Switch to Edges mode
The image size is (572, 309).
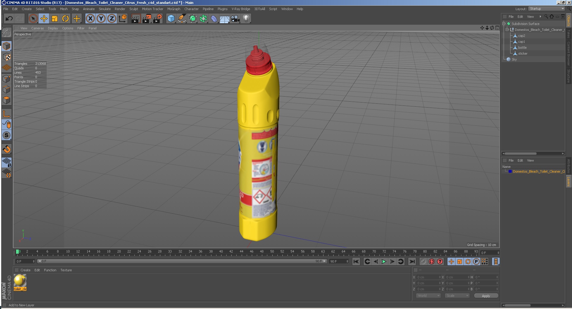tap(7, 89)
